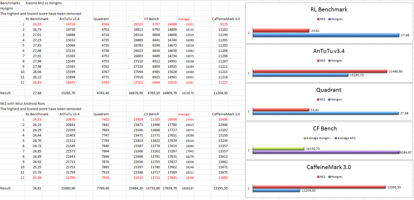Image resolution: width=414 pixels, height=200 pixels.
Task: Select the red 24,13 Mi2 RL Benchmark cell
Action: click(37, 119)
